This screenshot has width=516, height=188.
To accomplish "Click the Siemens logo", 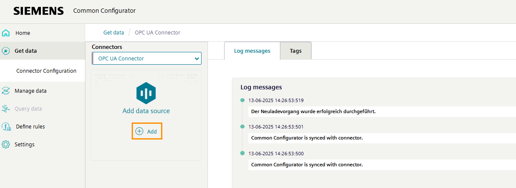I will [x=38, y=11].
